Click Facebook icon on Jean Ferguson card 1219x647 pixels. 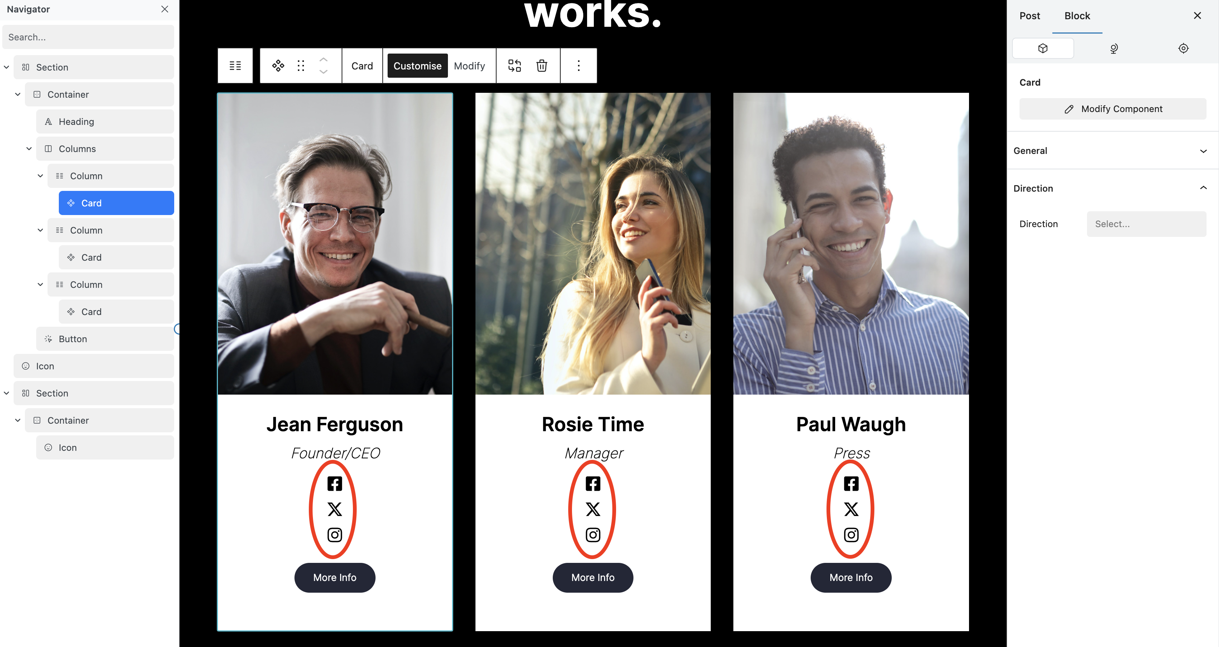[x=334, y=484]
